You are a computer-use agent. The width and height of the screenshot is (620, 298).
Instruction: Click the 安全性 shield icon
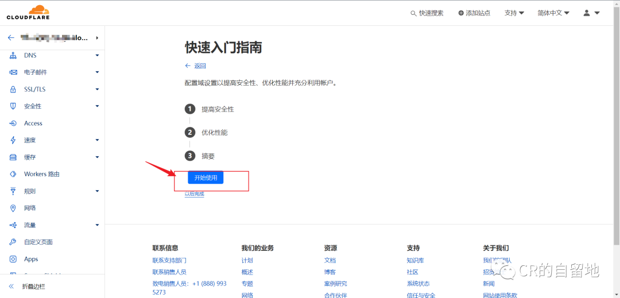click(x=13, y=106)
